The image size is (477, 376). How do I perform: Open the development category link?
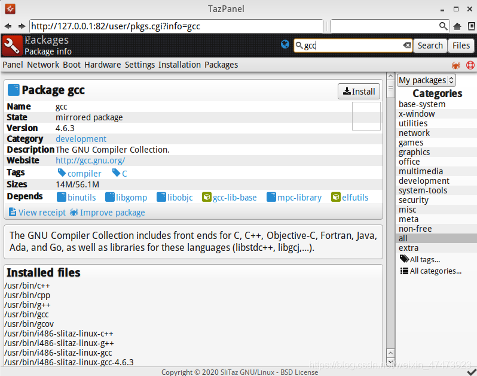coord(81,139)
